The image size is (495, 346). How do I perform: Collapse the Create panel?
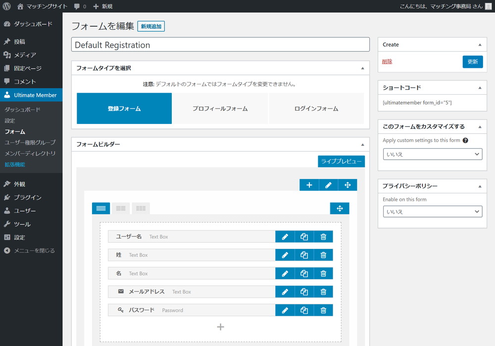(x=480, y=45)
